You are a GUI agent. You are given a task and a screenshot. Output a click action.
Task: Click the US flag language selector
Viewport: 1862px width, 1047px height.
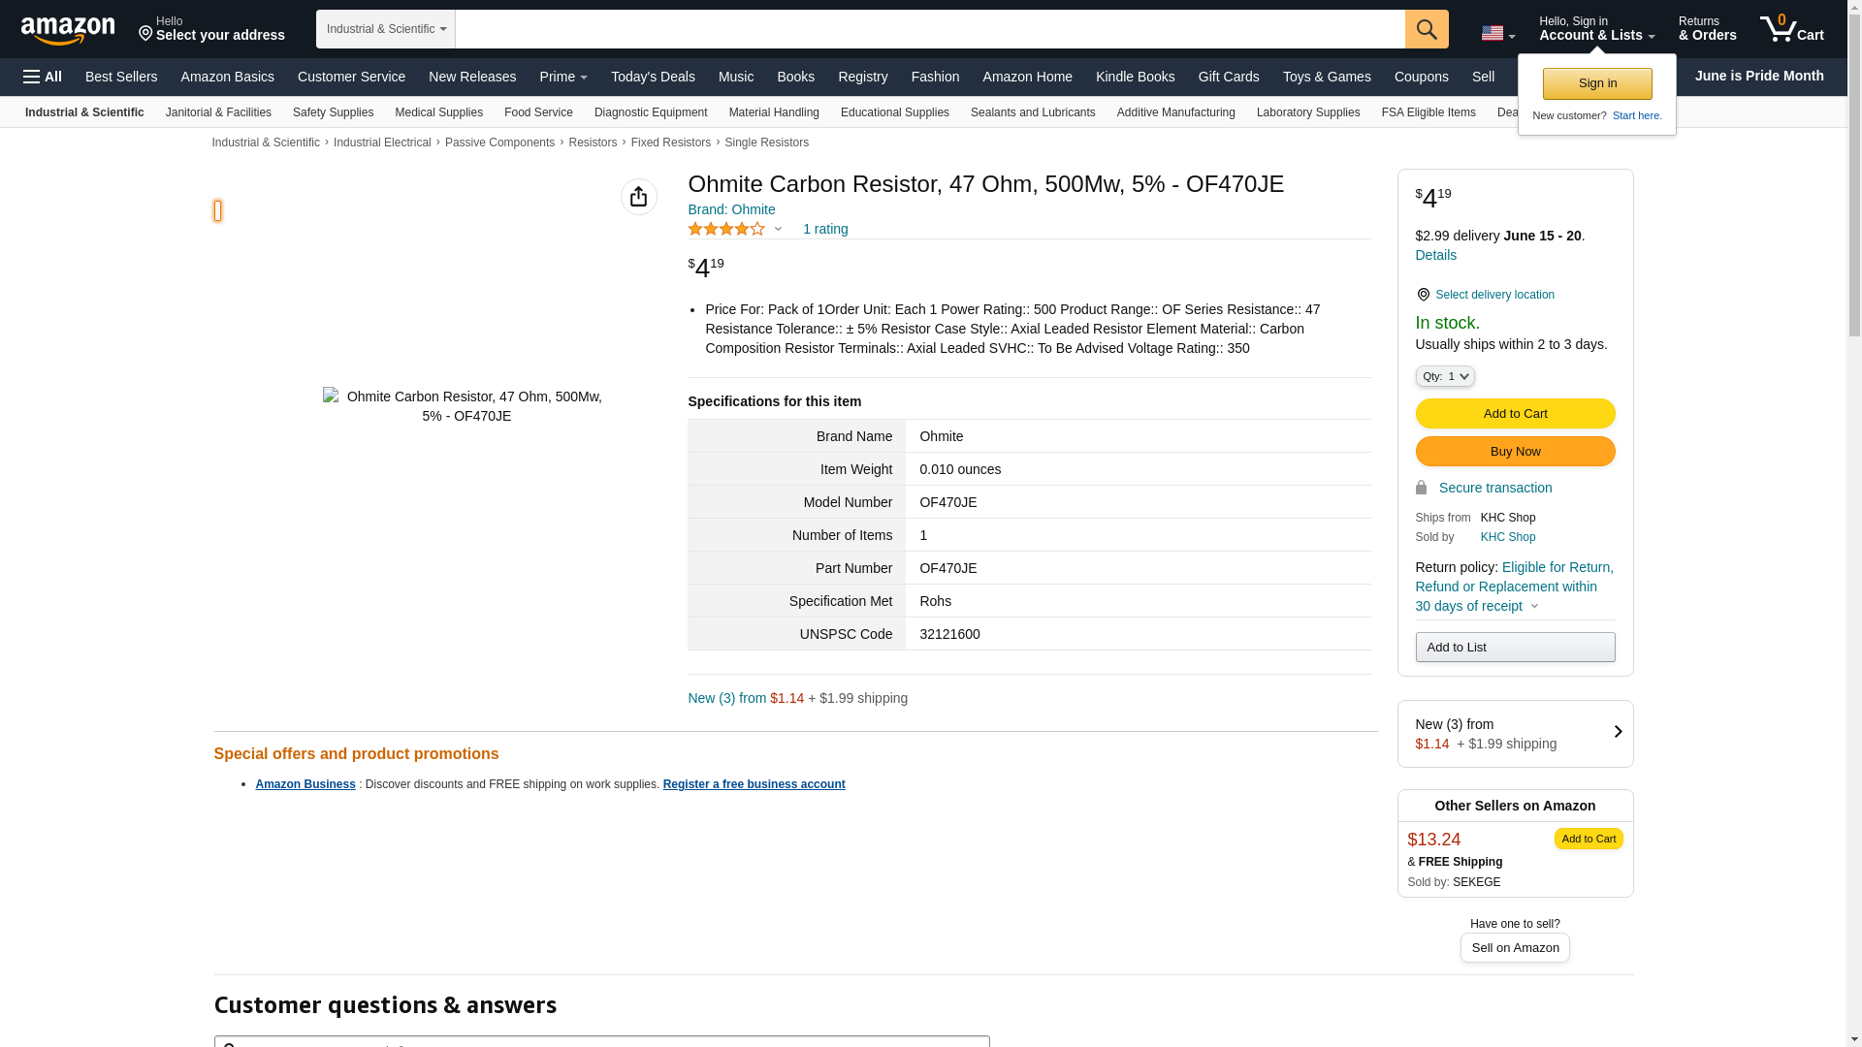tap(1496, 33)
